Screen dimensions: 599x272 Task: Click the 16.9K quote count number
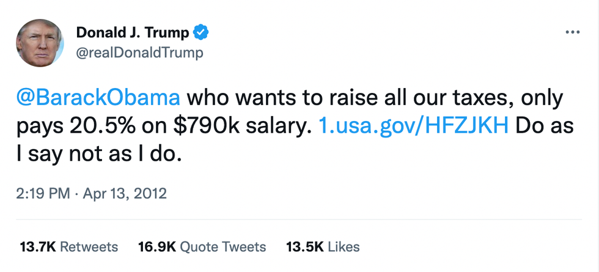tap(157, 247)
